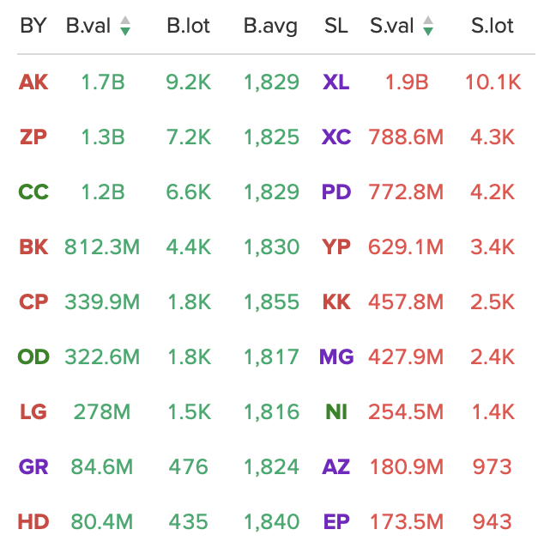Image resolution: width=556 pixels, height=560 pixels.
Task: Open seller broker YP
Action: [336, 247]
